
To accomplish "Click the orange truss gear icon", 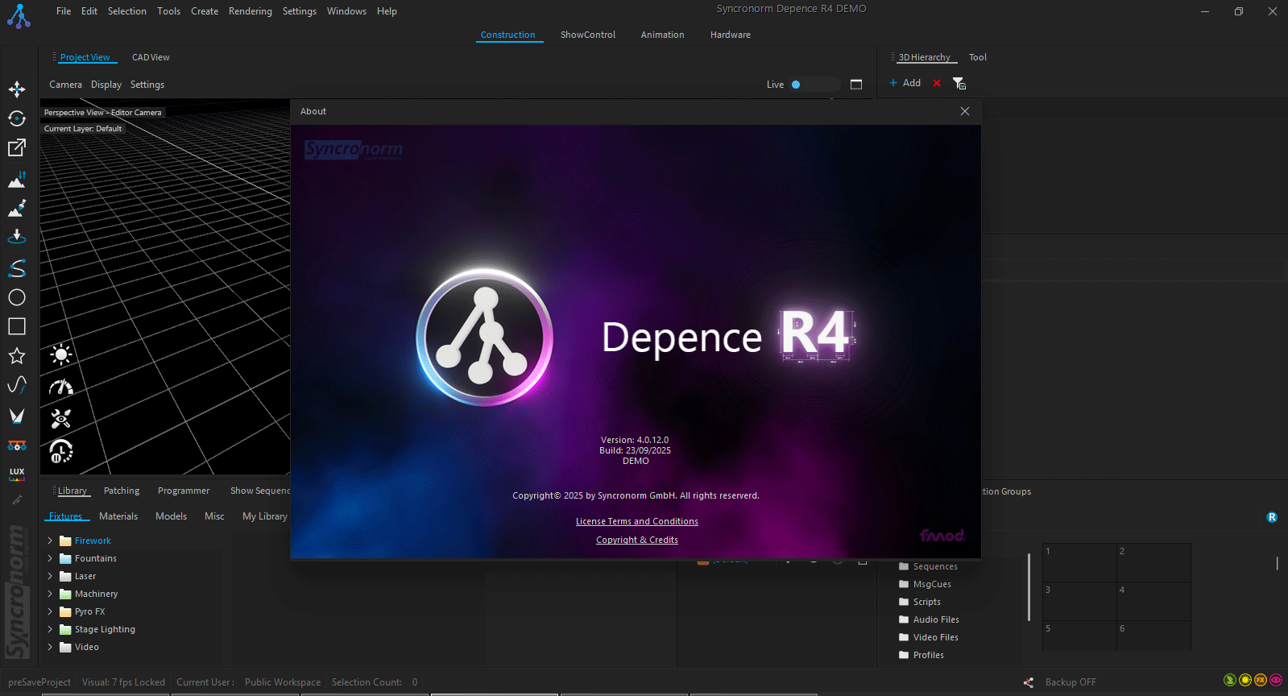I will pos(17,445).
